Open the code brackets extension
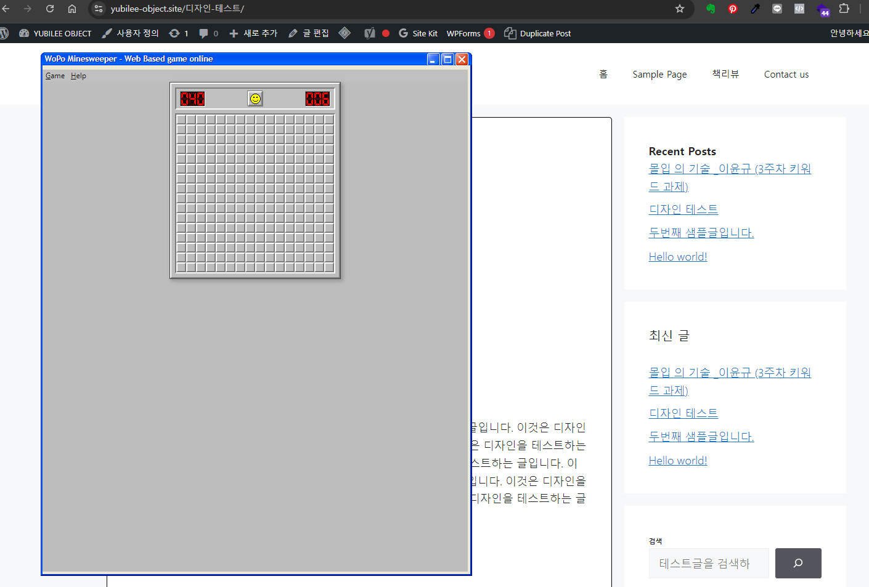This screenshot has width=869, height=587. coord(799,9)
